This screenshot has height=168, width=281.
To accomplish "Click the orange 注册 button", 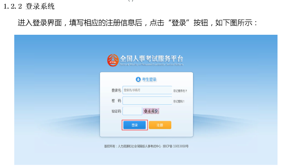I will [x=160, y=125].
